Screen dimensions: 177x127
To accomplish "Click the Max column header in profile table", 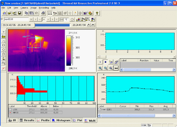I will (x=151, y=106).
